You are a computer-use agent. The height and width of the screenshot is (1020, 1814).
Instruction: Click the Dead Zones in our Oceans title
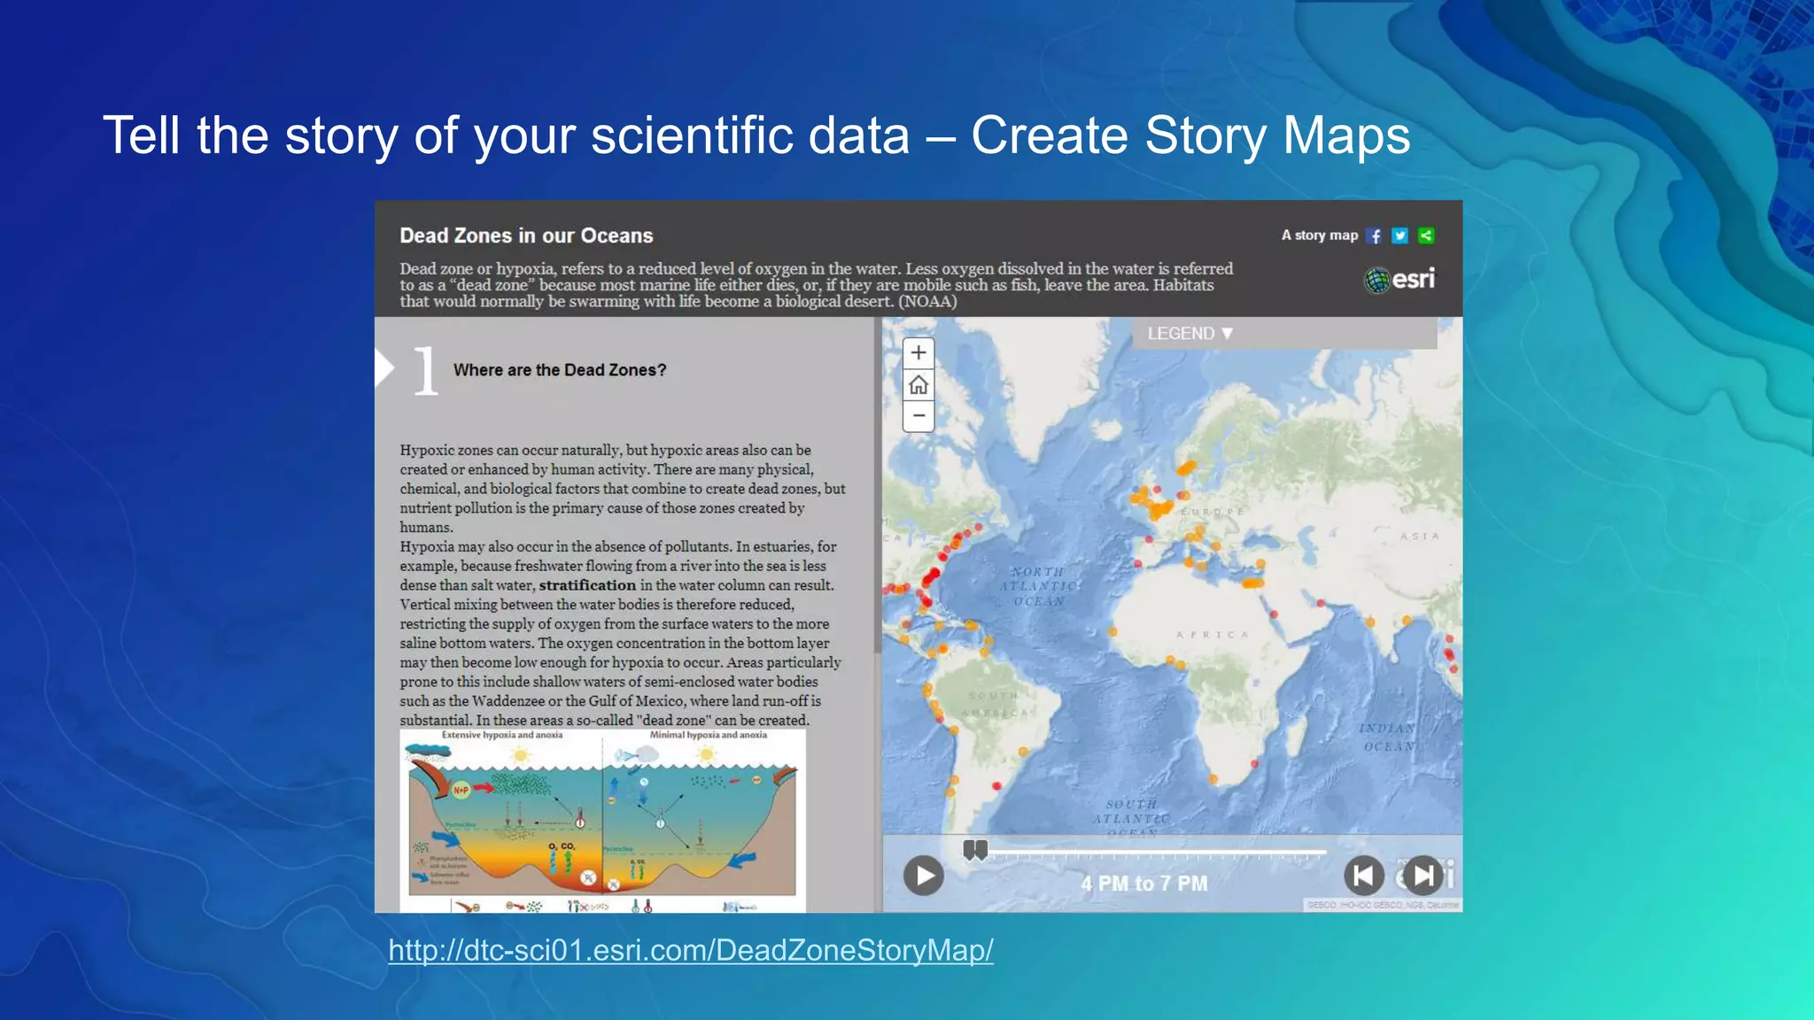(x=526, y=236)
